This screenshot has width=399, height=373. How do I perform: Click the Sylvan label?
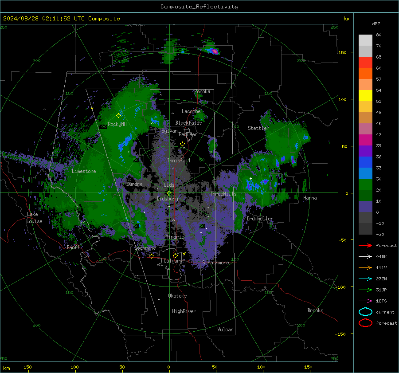169,131
